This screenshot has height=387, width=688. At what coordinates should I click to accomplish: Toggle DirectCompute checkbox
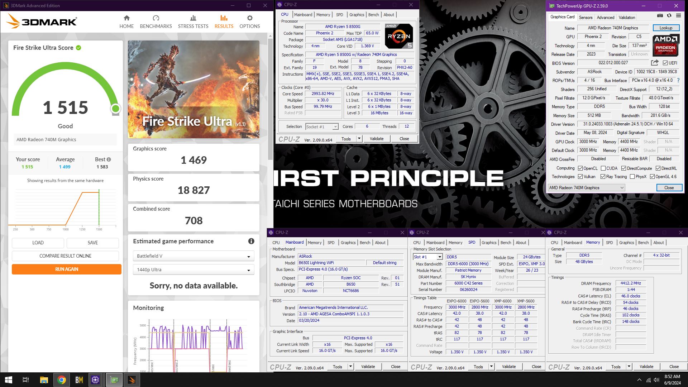(623, 168)
